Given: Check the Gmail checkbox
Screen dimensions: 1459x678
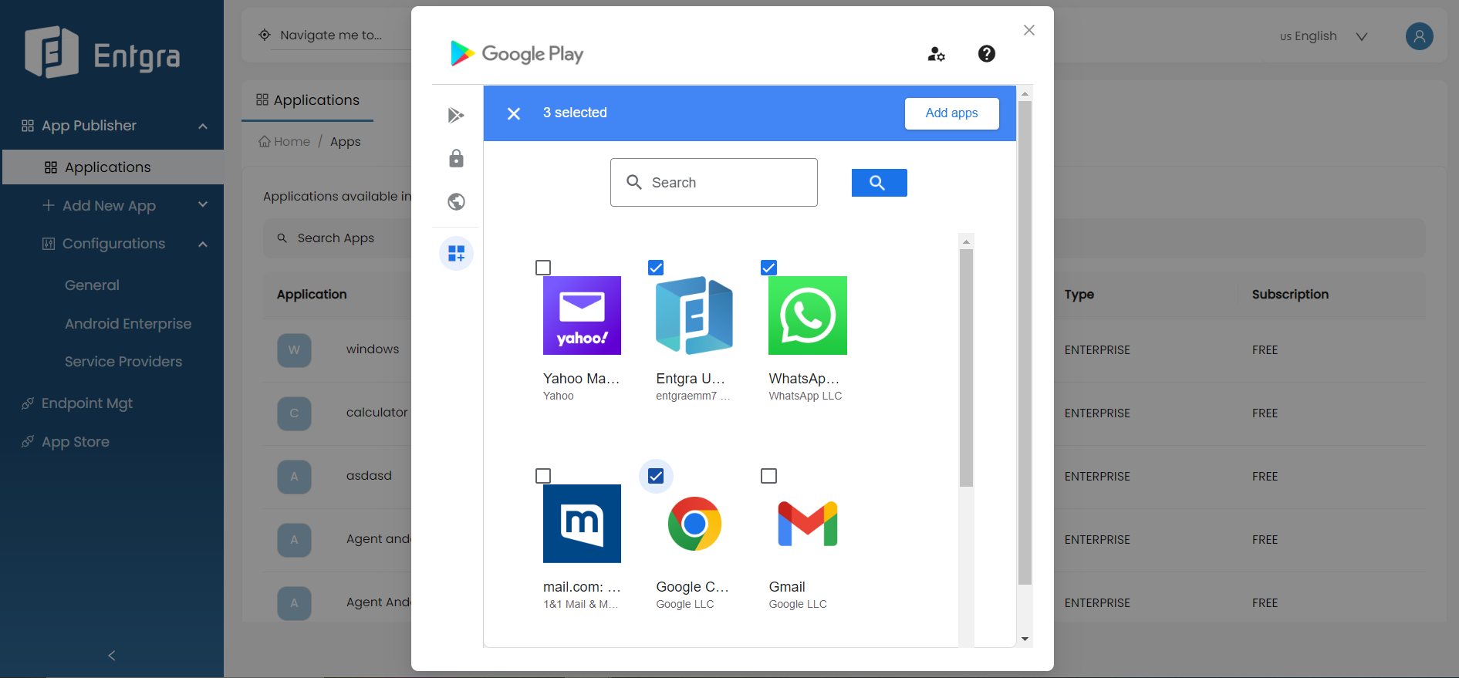Looking at the screenshot, I should 768,476.
